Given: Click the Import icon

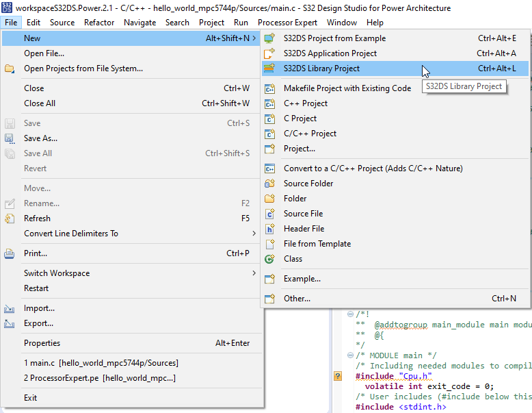Looking at the screenshot, I should pos(10,309).
